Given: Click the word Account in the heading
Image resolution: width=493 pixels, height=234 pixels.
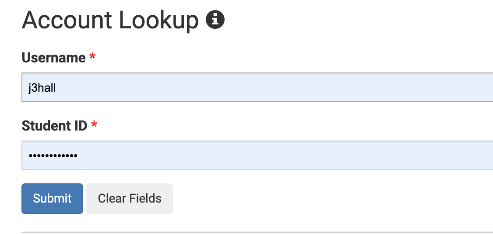Looking at the screenshot, I should tap(67, 20).
